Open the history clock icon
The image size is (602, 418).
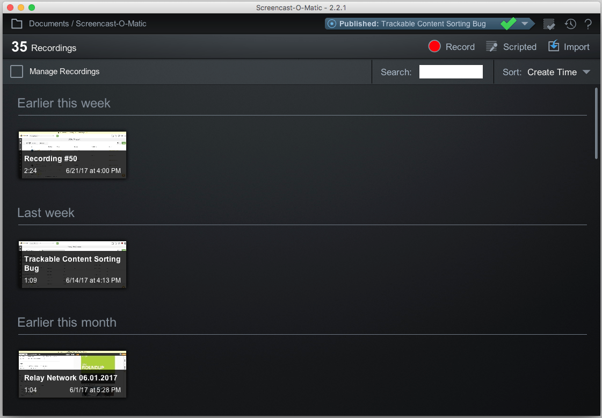tap(570, 24)
